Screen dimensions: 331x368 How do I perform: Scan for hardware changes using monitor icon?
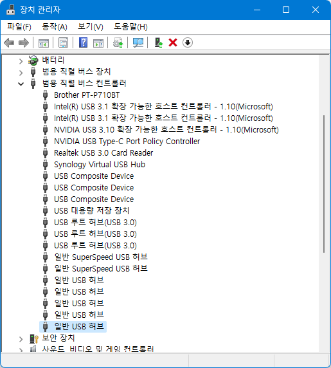[138, 42]
